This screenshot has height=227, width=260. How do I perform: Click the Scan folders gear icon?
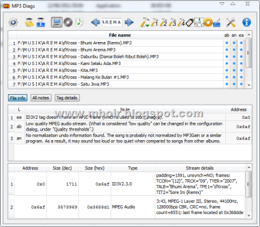point(13,22)
